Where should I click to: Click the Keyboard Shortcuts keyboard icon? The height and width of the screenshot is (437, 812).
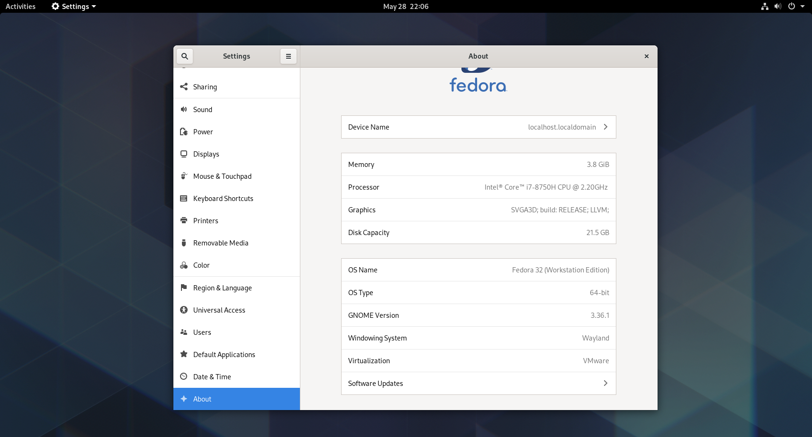(184, 198)
